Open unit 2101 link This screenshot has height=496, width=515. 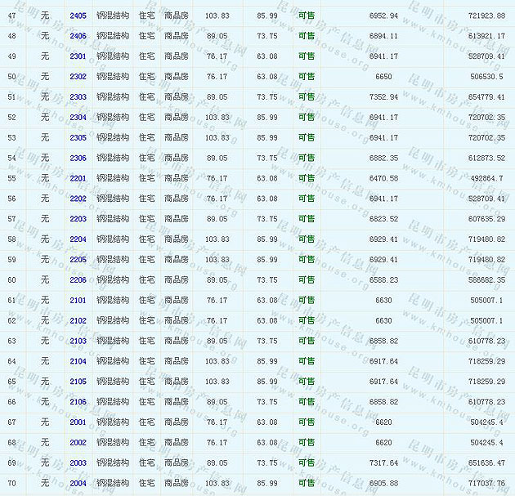click(x=78, y=301)
